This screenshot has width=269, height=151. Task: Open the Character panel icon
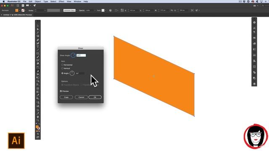(254, 28)
